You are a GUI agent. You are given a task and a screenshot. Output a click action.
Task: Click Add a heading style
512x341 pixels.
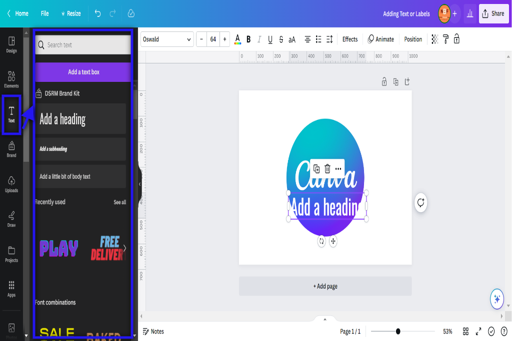(80, 119)
